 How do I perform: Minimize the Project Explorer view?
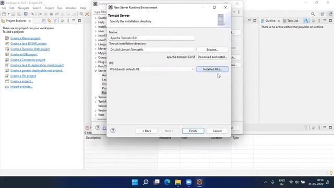pyautogui.click(x=74, y=20)
